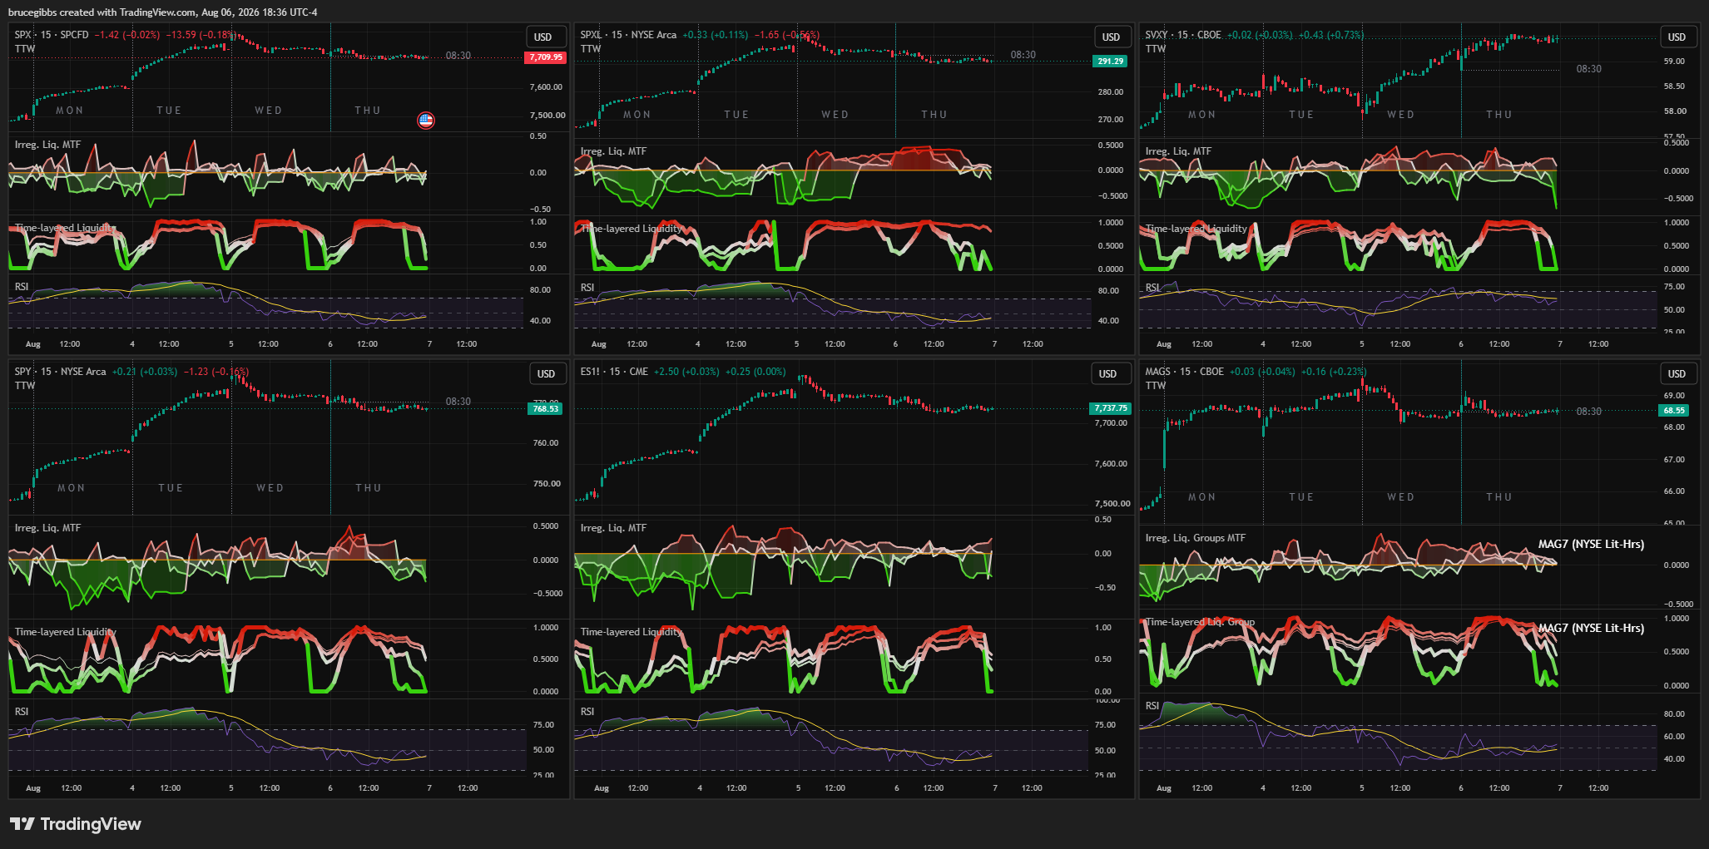This screenshot has height=849, width=1709.
Task: Select the MAGS · 15 · CBOE symbol title
Action: [1184, 372]
